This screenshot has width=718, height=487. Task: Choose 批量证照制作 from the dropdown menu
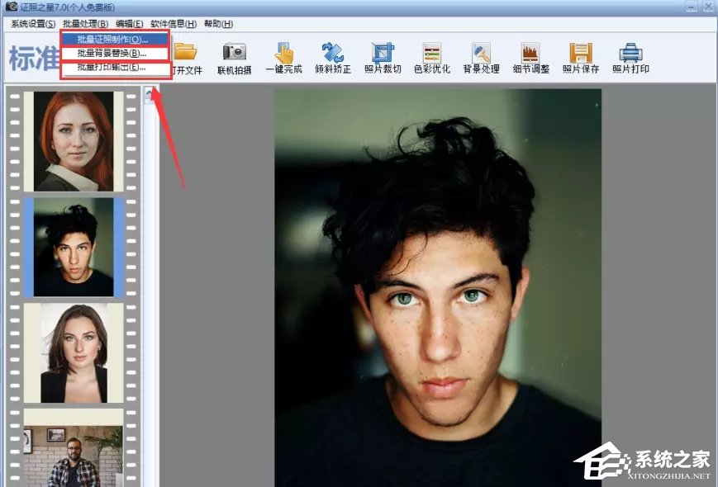pos(115,40)
